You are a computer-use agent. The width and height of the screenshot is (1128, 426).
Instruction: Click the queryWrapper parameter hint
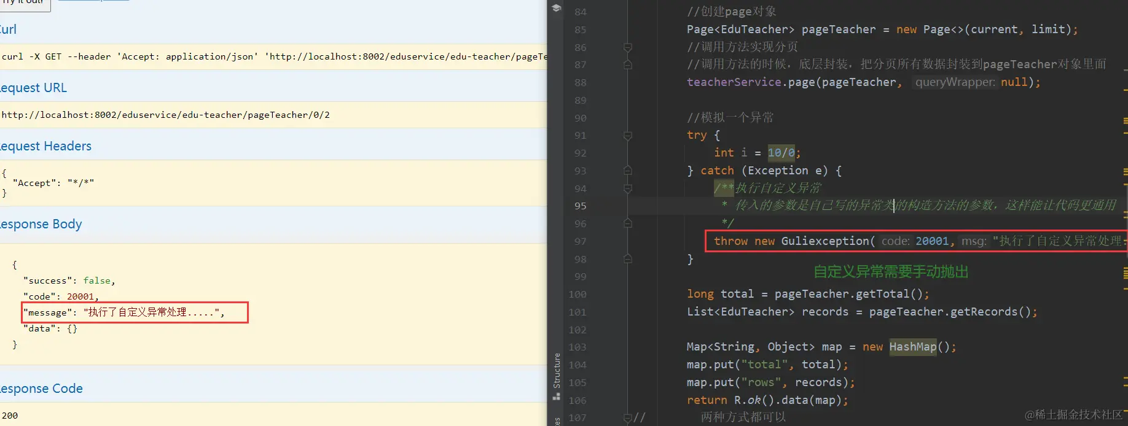955,82
